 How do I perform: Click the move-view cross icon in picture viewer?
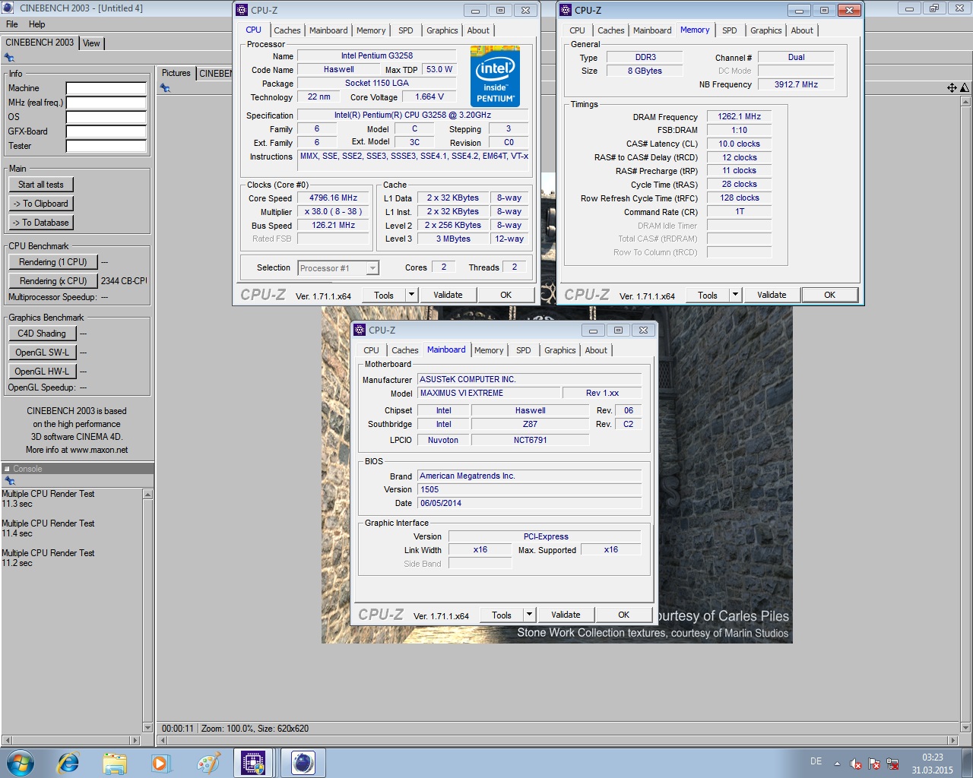pos(952,88)
